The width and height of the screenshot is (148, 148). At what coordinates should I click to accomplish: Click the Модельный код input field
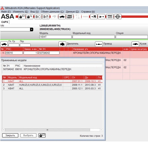[x=94, y=37]
